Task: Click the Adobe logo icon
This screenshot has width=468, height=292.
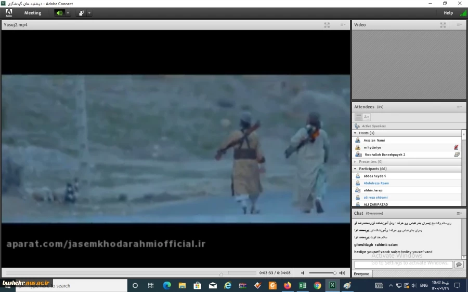Action: click(x=9, y=13)
